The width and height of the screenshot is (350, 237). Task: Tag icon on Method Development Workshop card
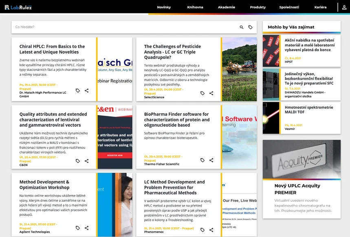pos(78,228)
